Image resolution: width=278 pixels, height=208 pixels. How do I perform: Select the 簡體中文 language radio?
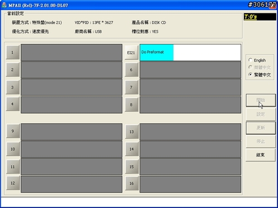[x=260, y=67]
